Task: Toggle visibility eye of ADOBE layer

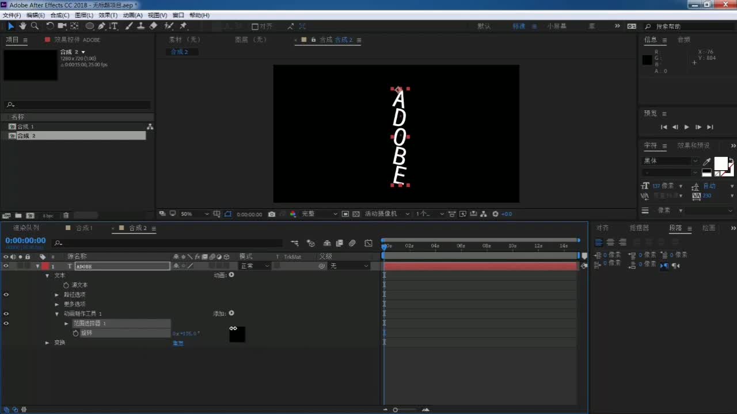Action: point(6,266)
